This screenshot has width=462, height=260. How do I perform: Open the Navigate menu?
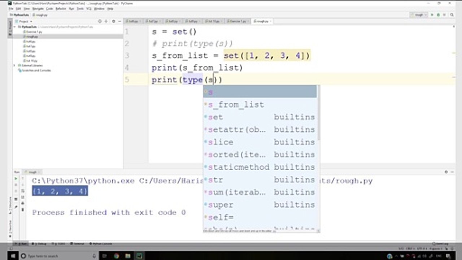click(38, 8)
